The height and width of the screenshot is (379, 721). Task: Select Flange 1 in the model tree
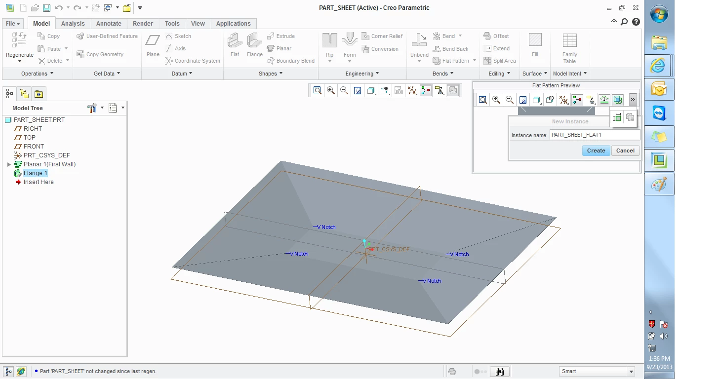(36, 173)
